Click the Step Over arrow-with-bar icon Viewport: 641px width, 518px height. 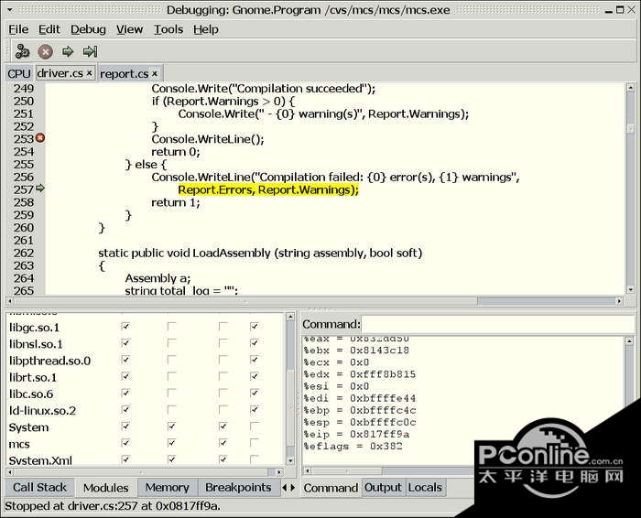tap(90, 51)
